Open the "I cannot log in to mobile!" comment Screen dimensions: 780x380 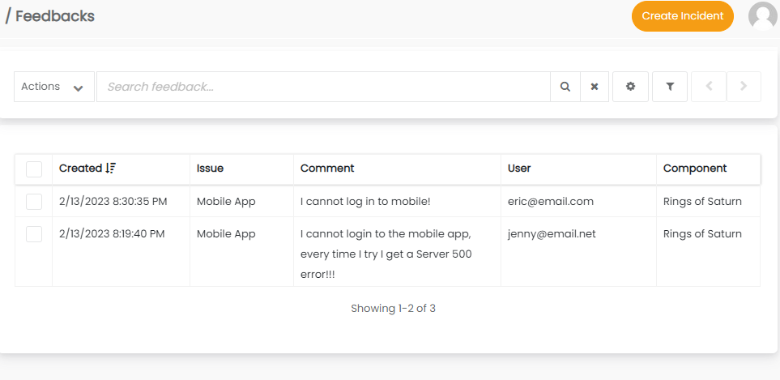pos(365,202)
